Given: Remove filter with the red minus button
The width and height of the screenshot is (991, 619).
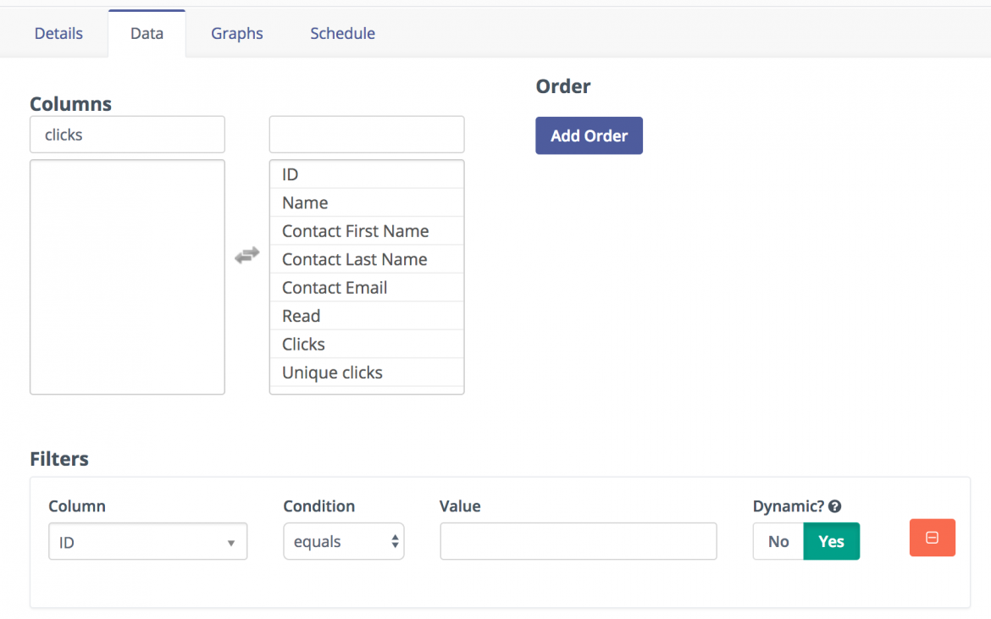Looking at the screenshot, I should click(x=932, y=538).
